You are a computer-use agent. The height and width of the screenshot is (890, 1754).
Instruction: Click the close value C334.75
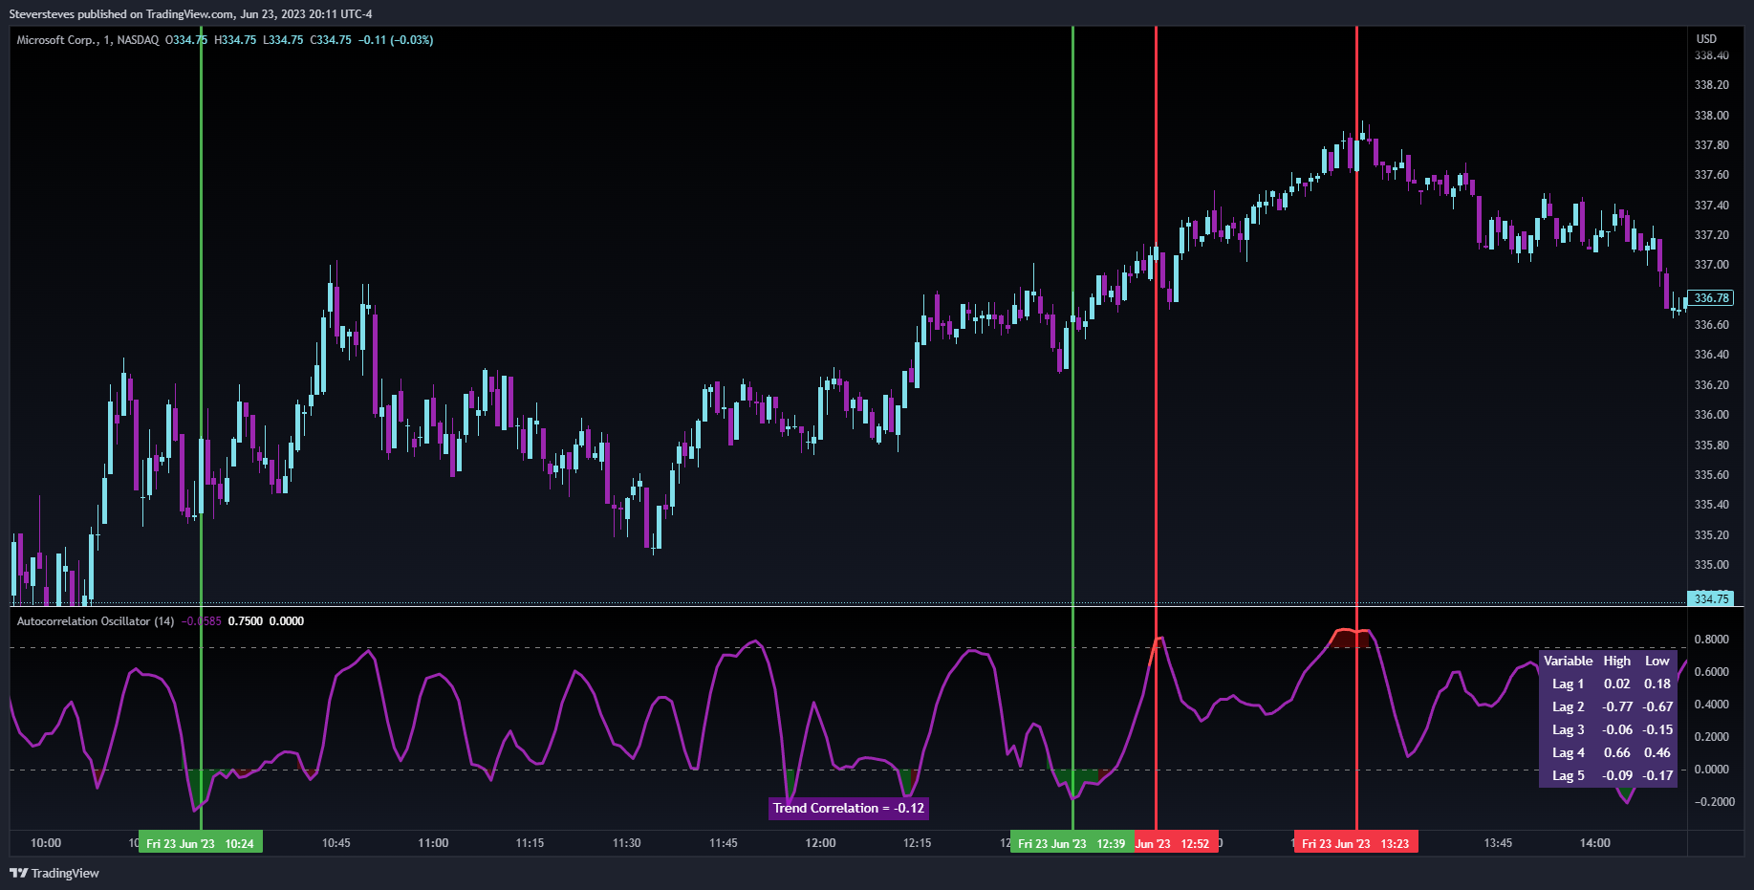pos(331,40)
